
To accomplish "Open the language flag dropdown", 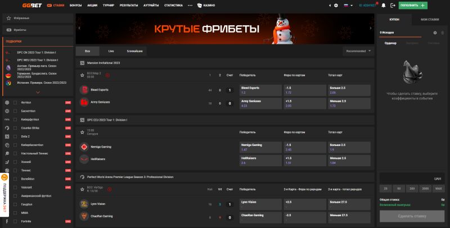I will click(348, 6).
